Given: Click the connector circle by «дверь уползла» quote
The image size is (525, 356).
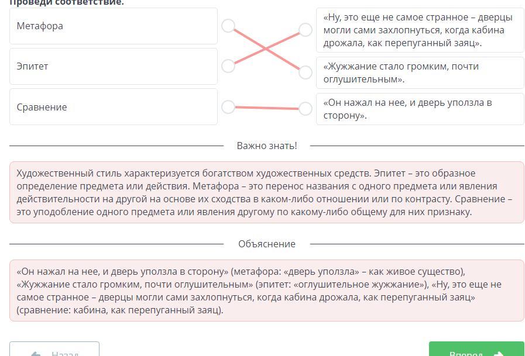Looking at the screenshot, I should (305, 109).
